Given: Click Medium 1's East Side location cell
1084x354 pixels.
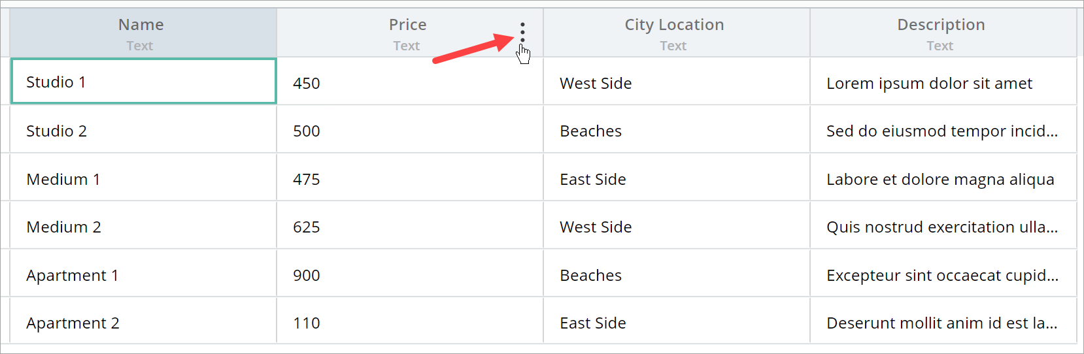Looking at the screenshot, I should coord(676,179).
